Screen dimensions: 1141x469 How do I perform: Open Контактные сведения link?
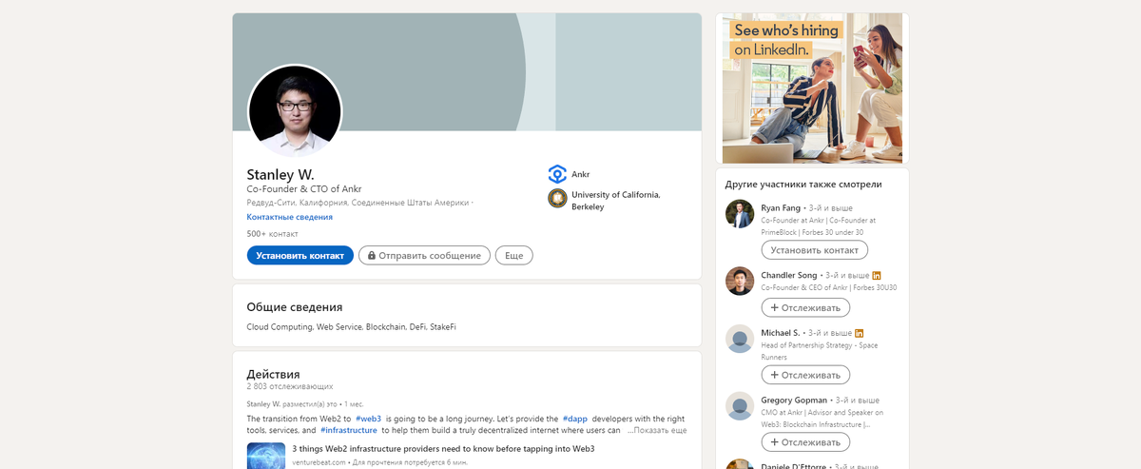coord(289,217)
